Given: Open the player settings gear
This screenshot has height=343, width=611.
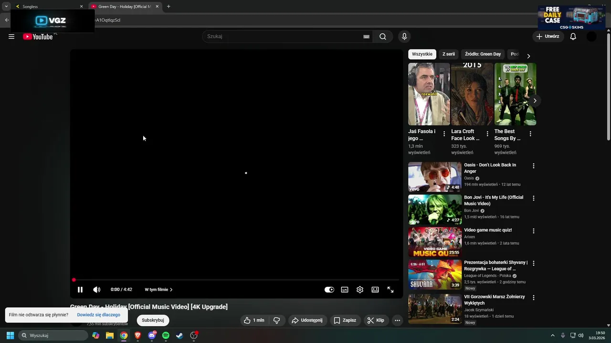Looking at the screenshot, I should click(x=360, y=290).
